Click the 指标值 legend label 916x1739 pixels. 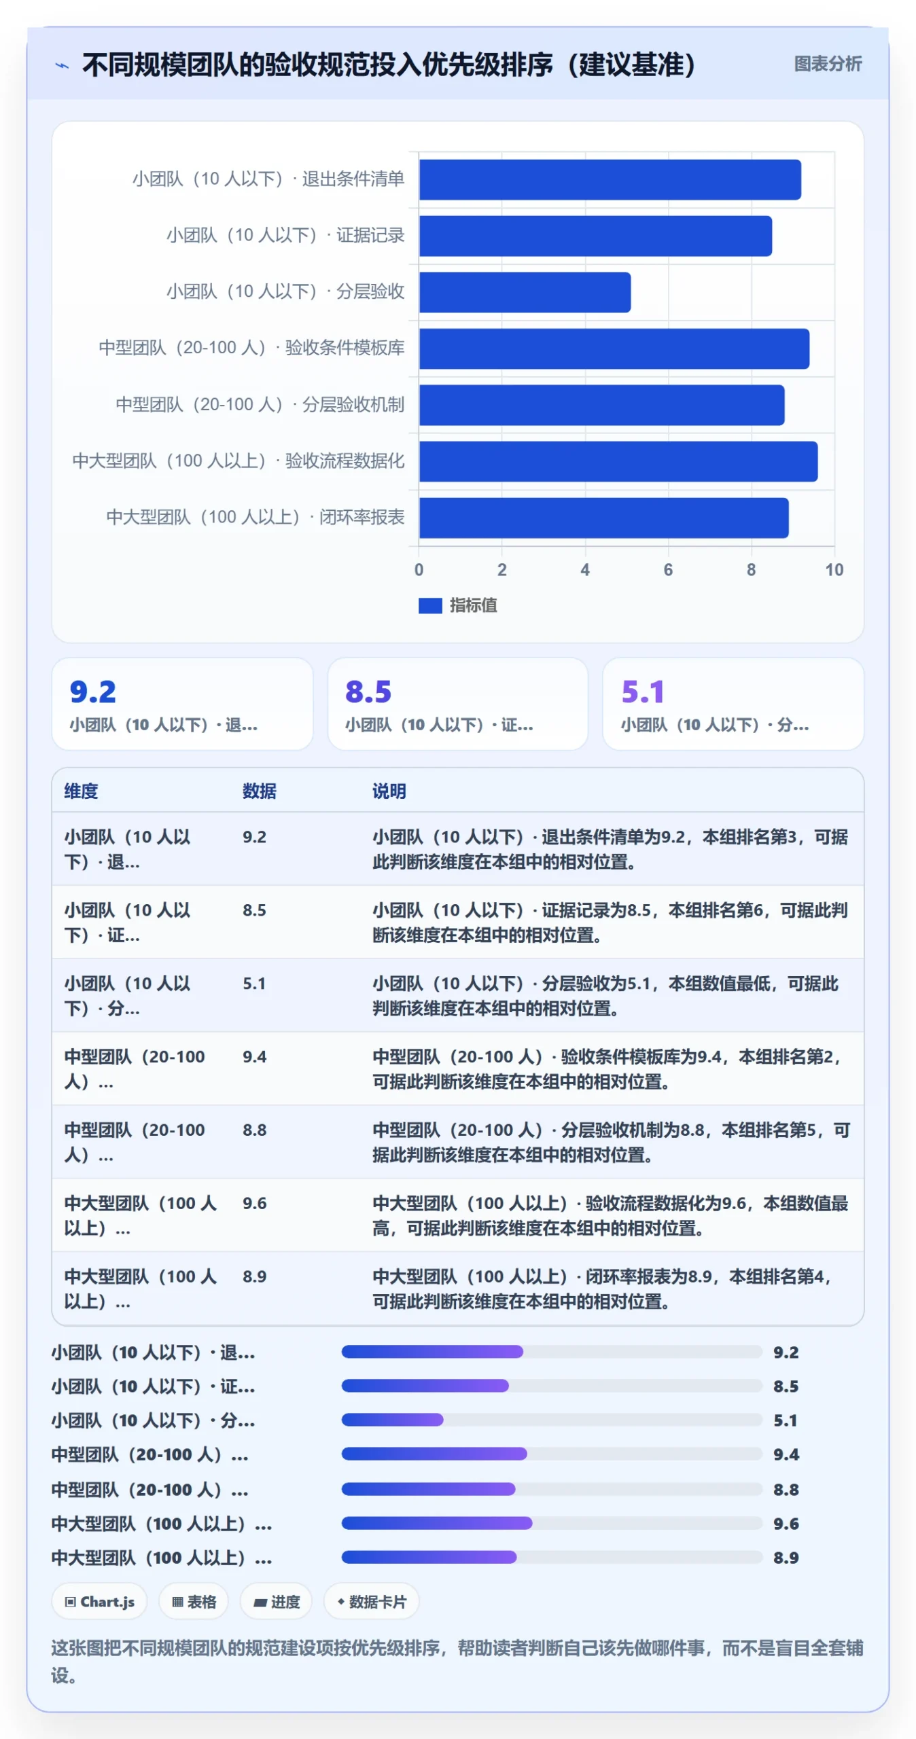click(x=473, y=605)
